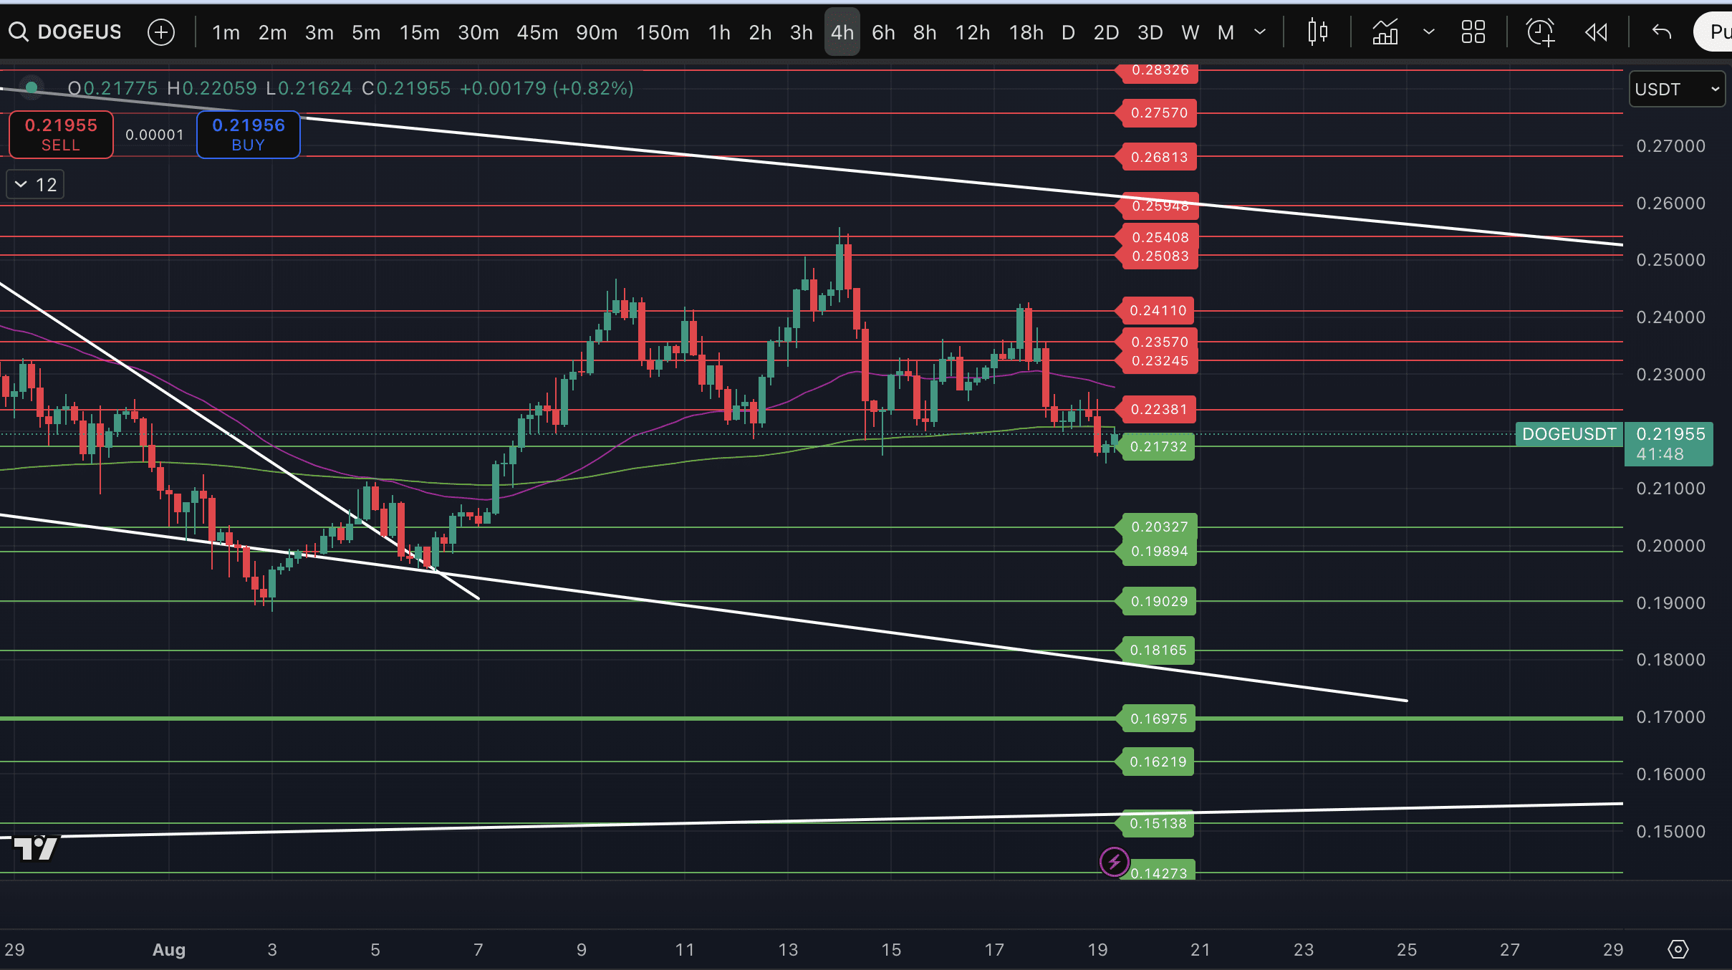Switch to the 45m interval
The height and width of the screenshot is (970, 1732).
[538, 32]
